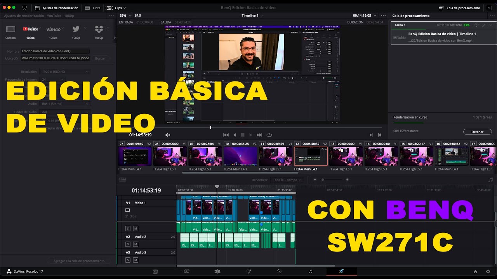Open Project Settings gear icon

[x=488, y=272]
